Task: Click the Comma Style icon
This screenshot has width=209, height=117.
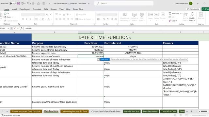Action: (x=108, y=19)
